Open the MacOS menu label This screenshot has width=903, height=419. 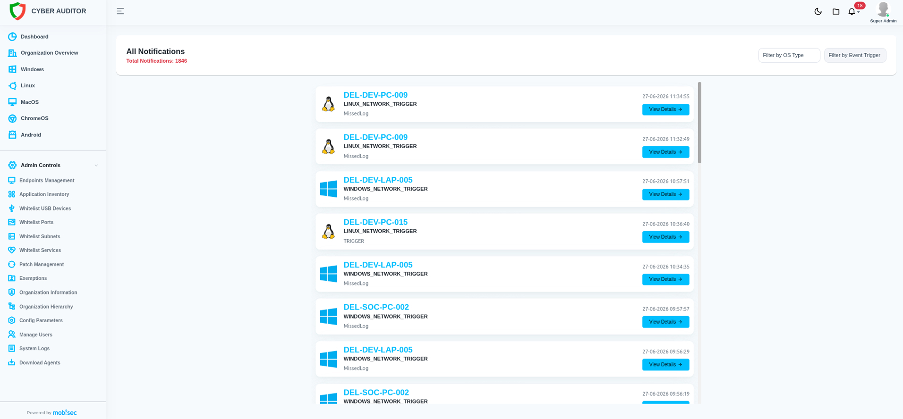click(x=30, y=102)
